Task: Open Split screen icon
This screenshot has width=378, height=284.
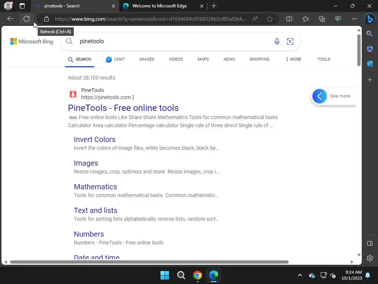Action: (289, 19)
